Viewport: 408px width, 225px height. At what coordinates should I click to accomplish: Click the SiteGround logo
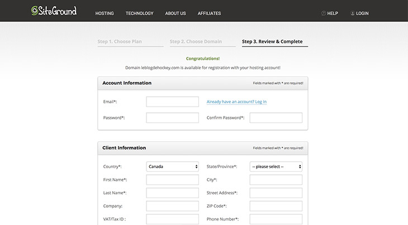pyautogui.click(x=54, y=11)
